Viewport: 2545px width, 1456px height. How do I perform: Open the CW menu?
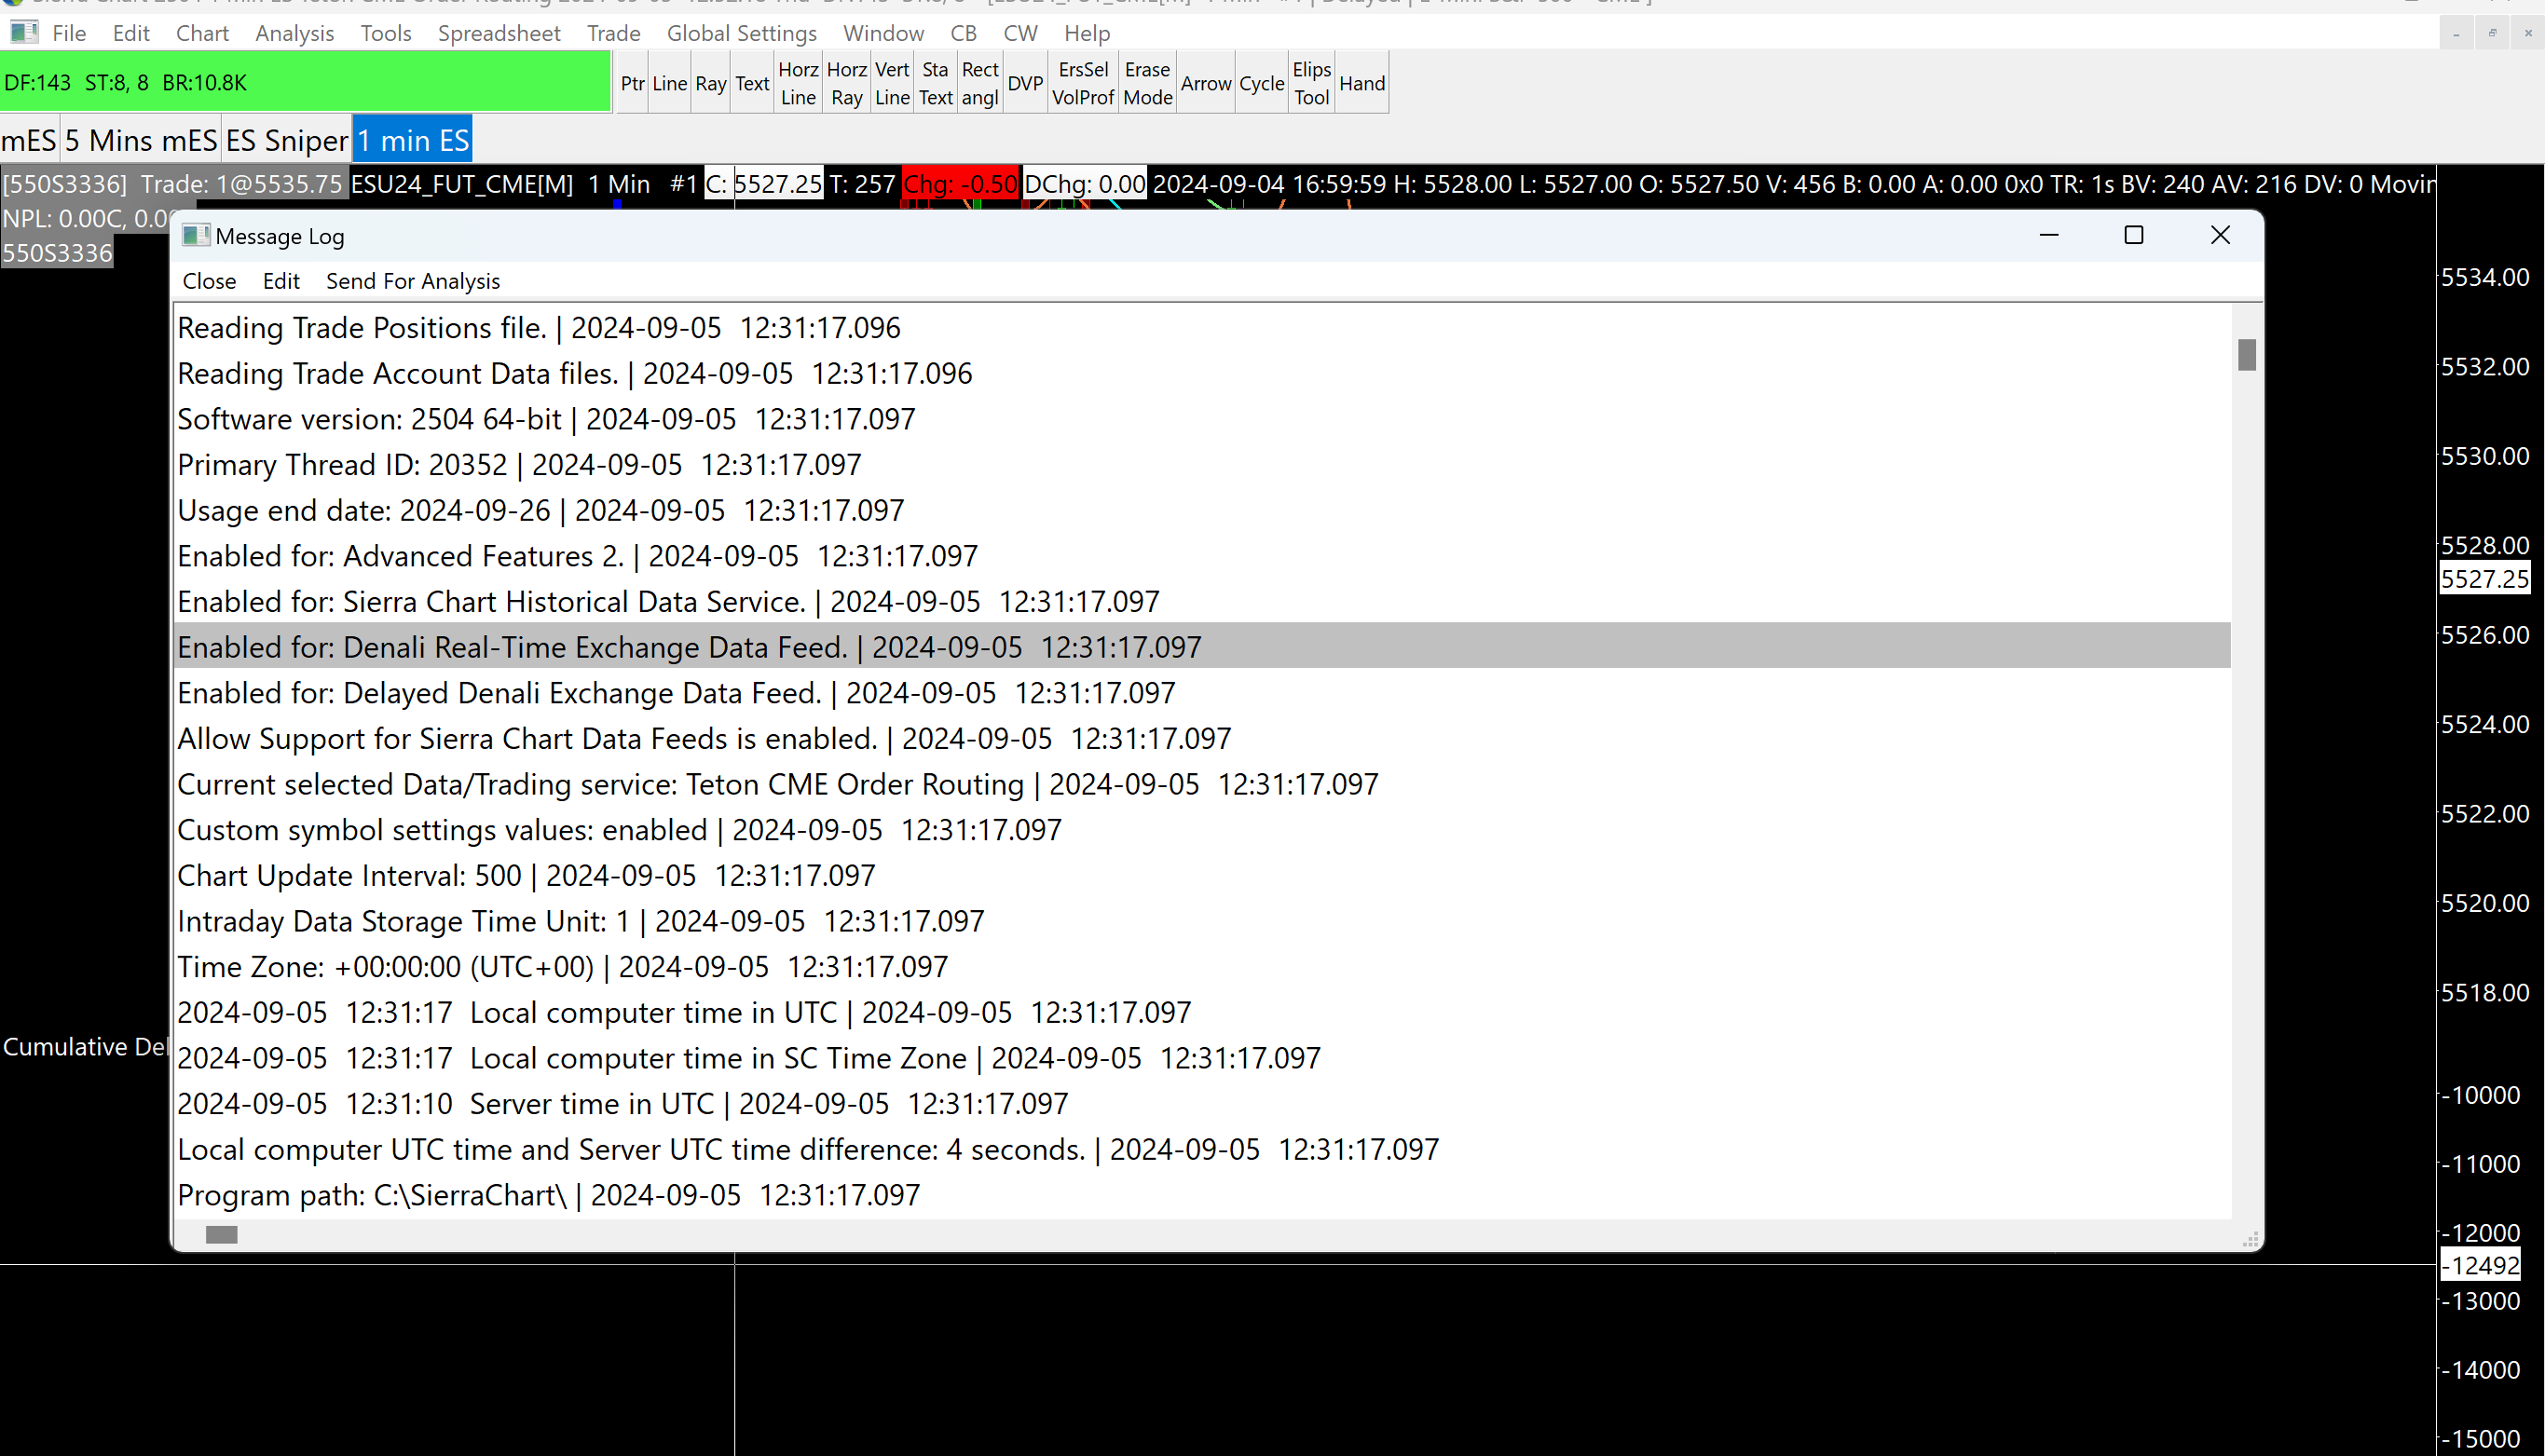1020,33
